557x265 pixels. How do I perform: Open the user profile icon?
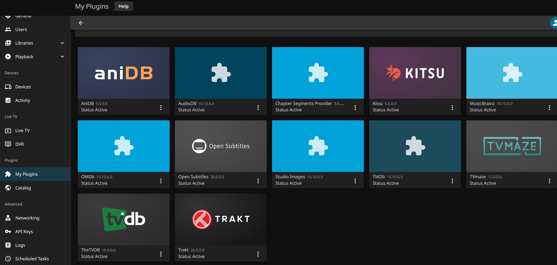554,23
